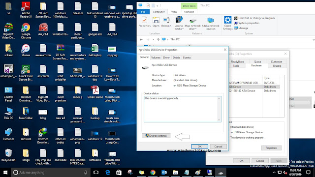Click the Ask me anything search box
315x177 pixels.
(x=50, y=173)
